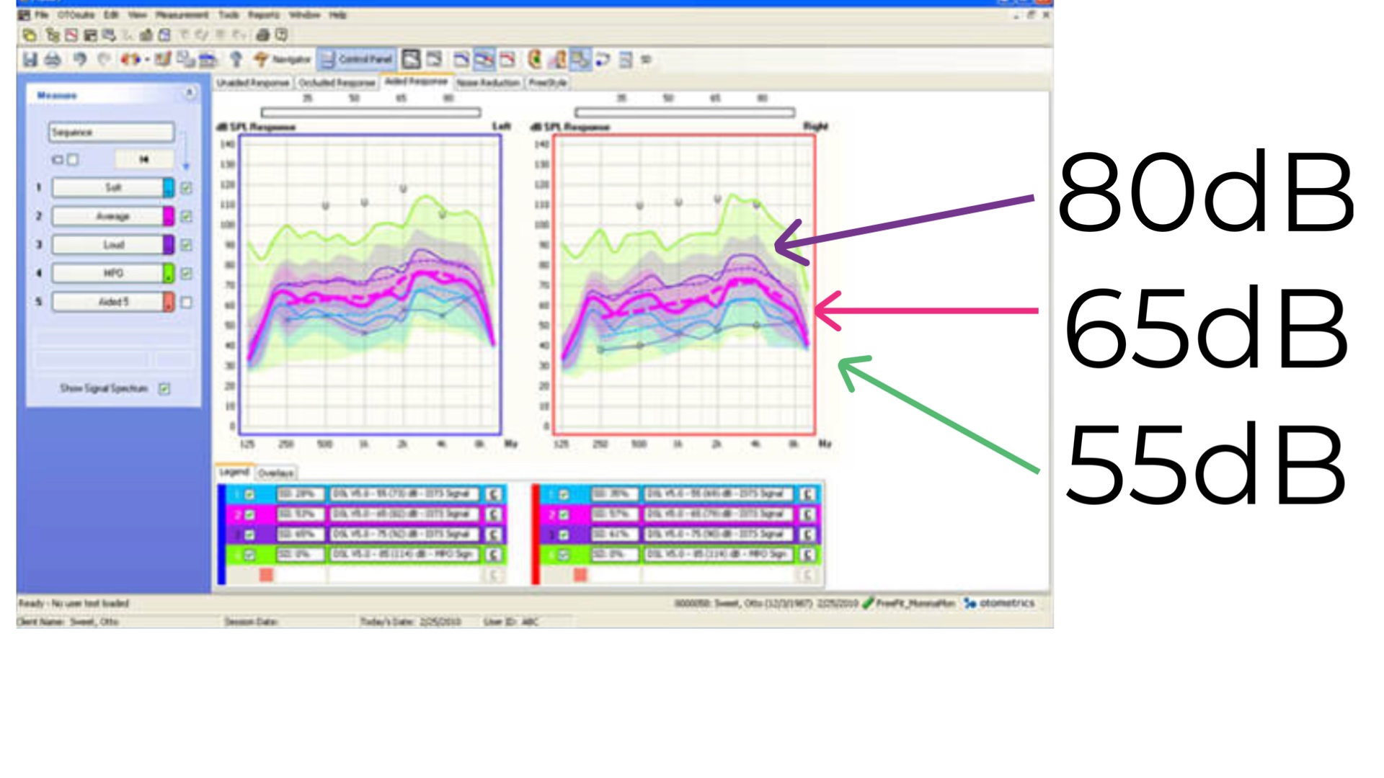Open the Sequence dropdown field

pos(111,133)
